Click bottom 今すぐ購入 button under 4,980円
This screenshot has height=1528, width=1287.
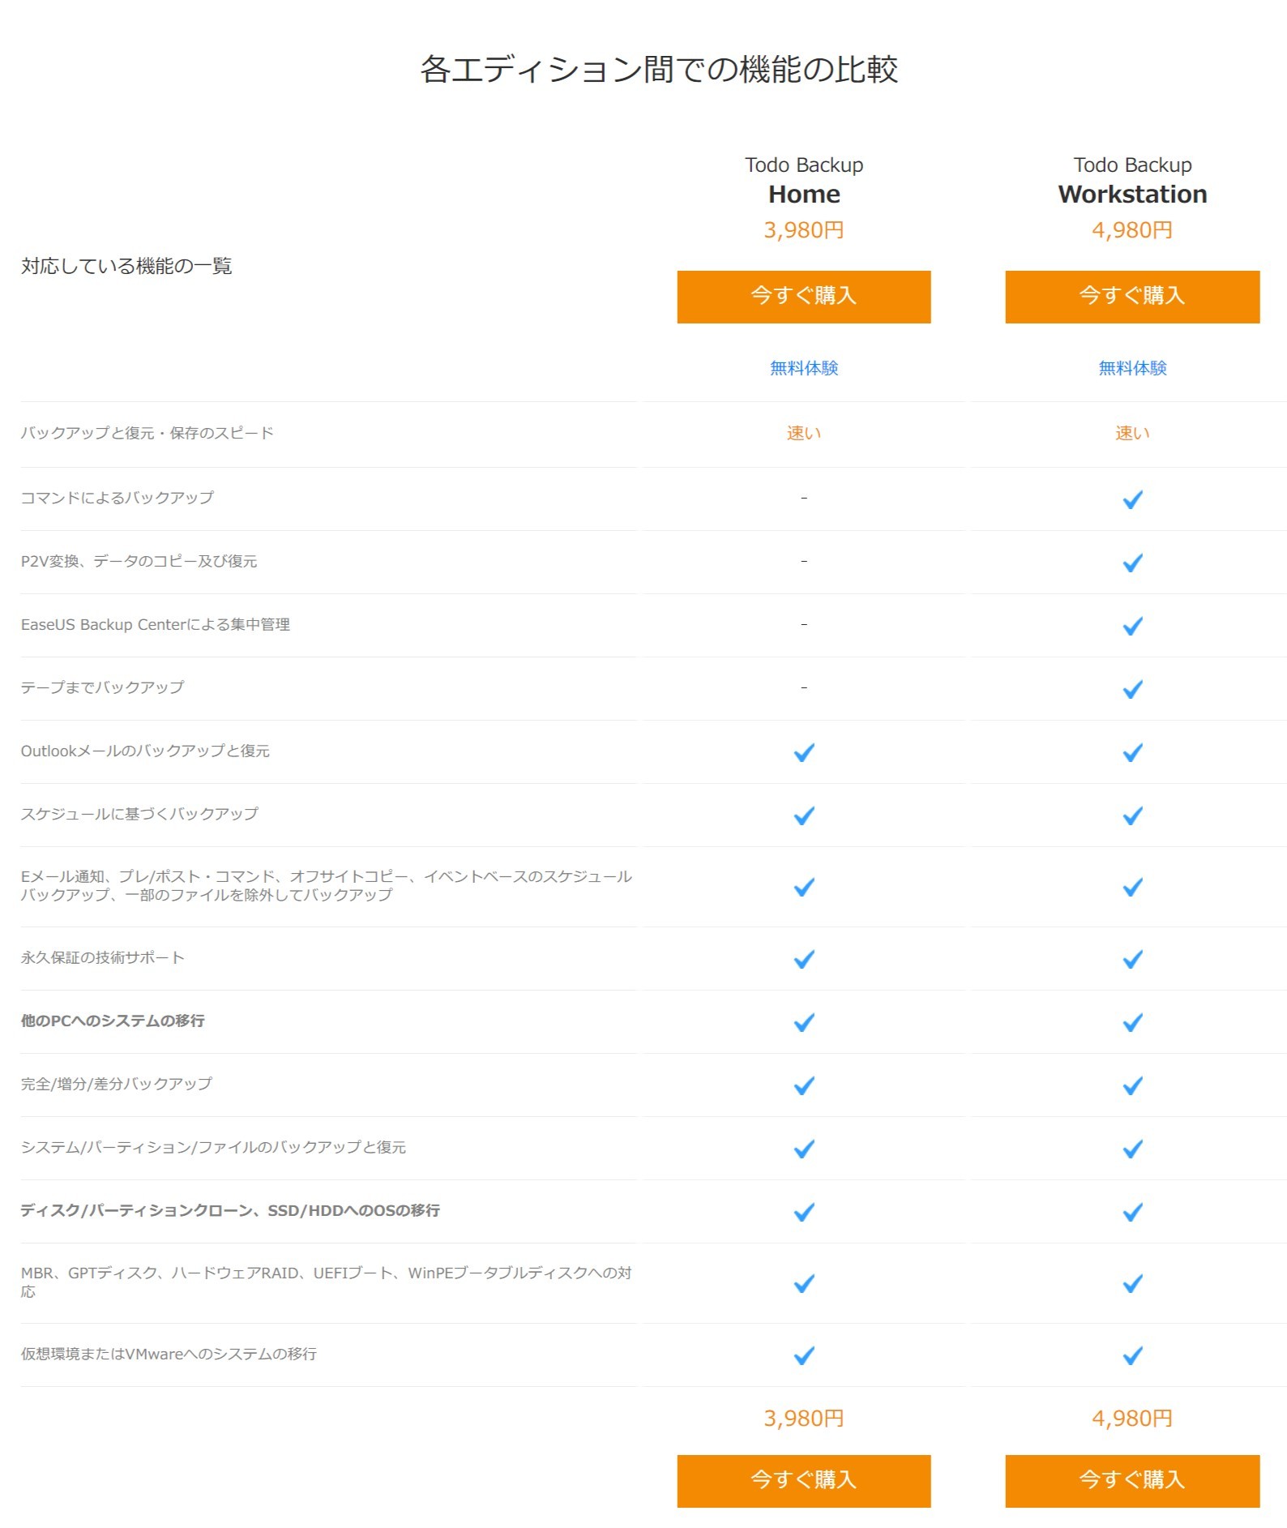(1131, 1480)
